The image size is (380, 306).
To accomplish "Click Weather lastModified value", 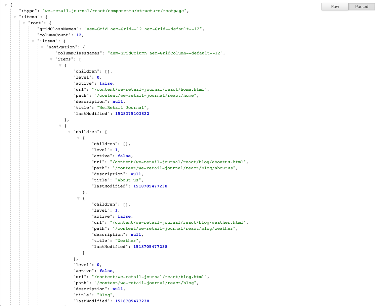I will click(x=150, y=247).
